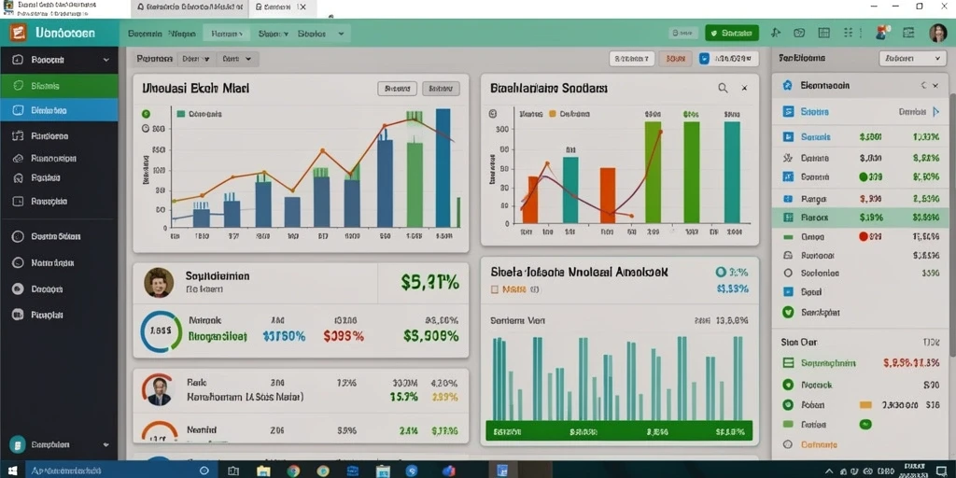The width and height of the screenshot is (956, 478).
Task: Select the blue highlighted item in the left sidebar
Action: pyautogui.click(x=59, y=110)
